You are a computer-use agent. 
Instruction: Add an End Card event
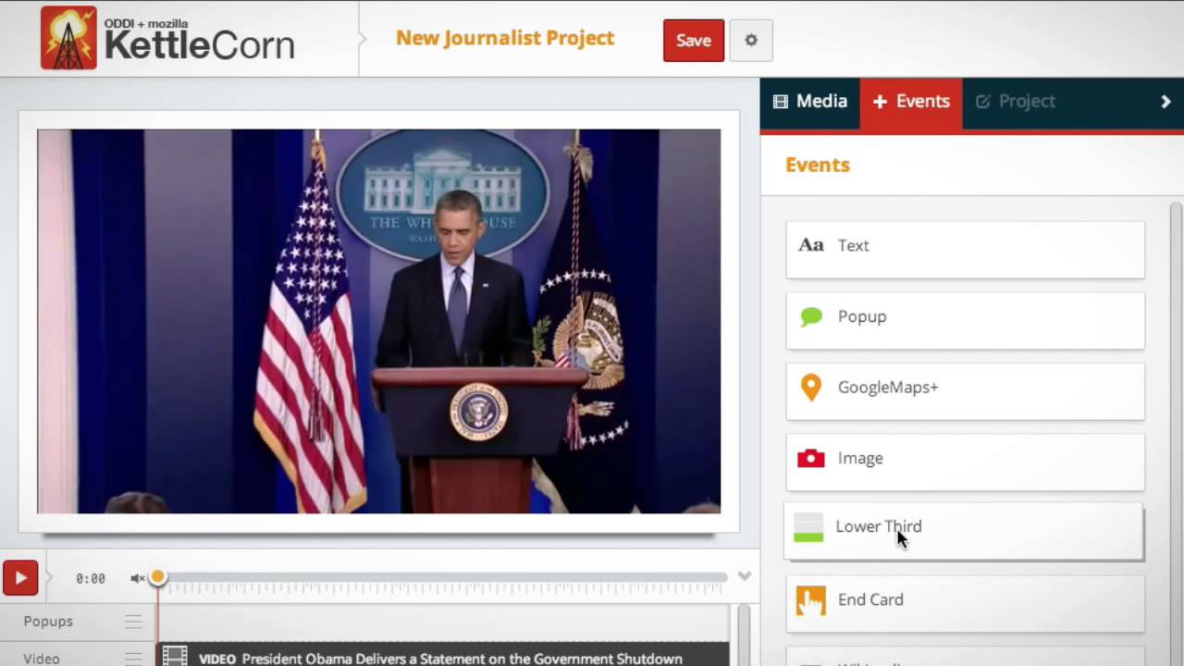point(965,601)
